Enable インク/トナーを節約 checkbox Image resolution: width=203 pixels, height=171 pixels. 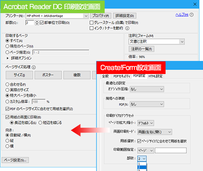(x=91, y=28)
